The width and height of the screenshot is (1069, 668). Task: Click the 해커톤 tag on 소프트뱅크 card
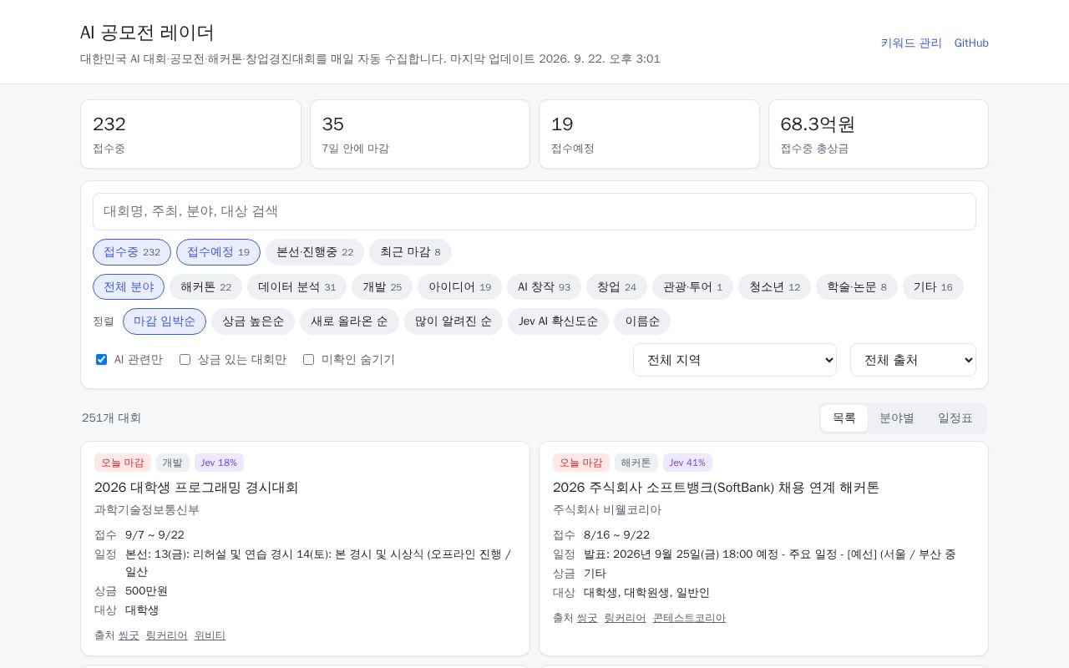pyautogui.click(x=636, y=463)
